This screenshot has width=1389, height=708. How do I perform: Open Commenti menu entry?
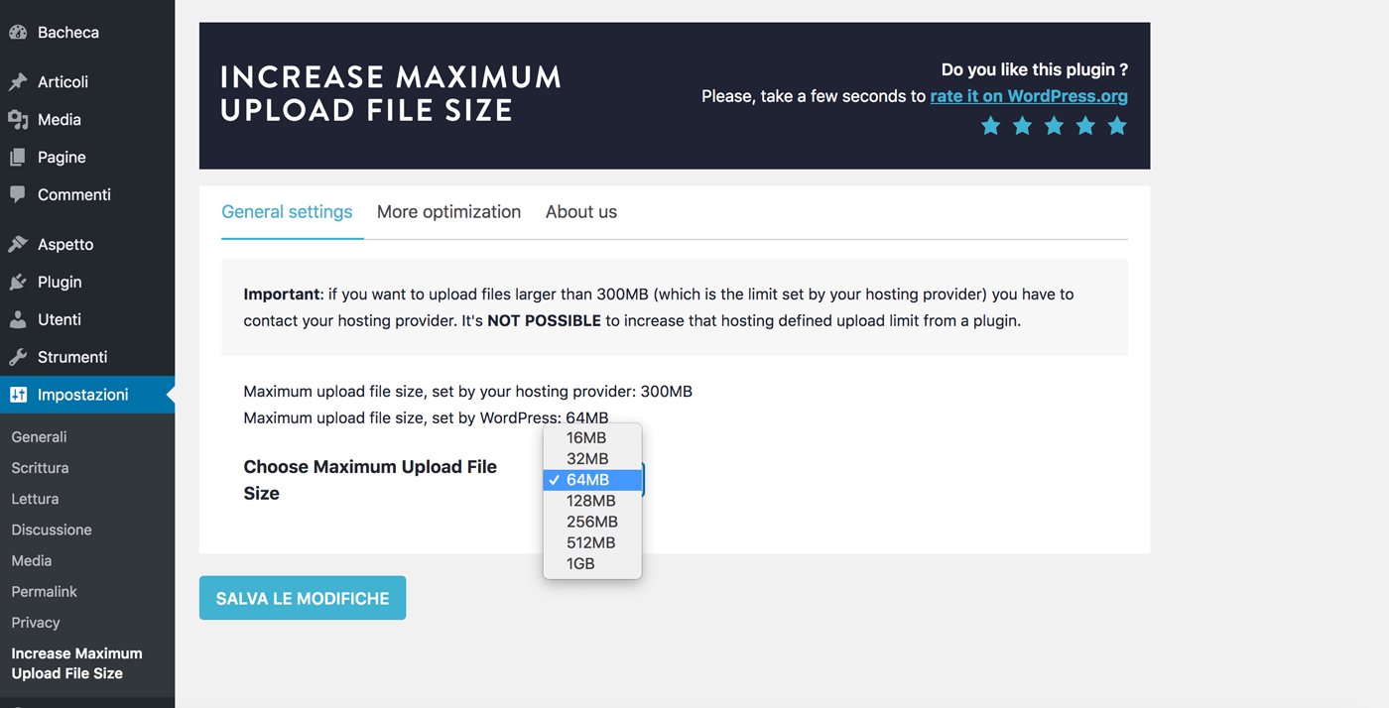click(x=74, y=195)
